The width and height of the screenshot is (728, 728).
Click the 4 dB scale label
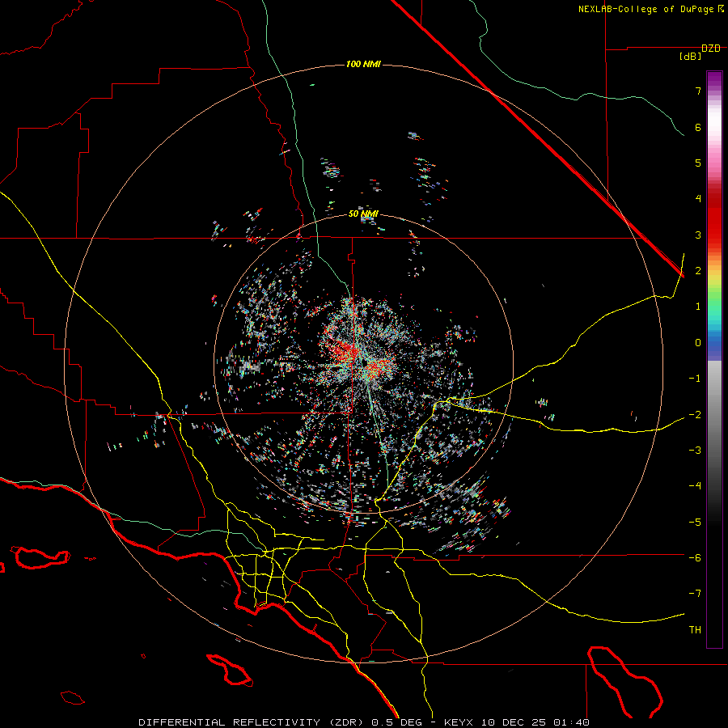pyautogui.click(x=698, y=199)
